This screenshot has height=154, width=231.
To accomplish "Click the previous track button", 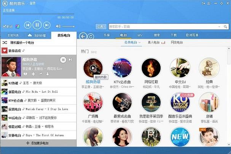I will [x=27, y=25].
